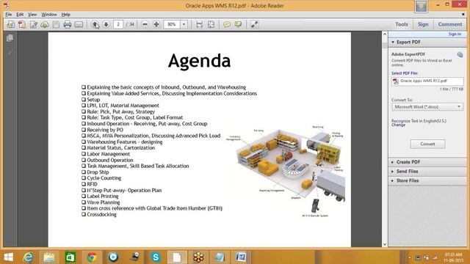This screenshot has height=264, width=470.
Task: Open the Attachments paperclip side panel
Action: click(10, 54)
